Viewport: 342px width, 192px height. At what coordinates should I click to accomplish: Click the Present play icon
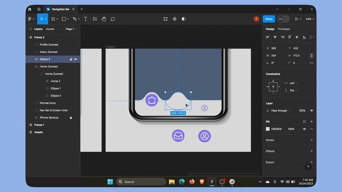297,19
